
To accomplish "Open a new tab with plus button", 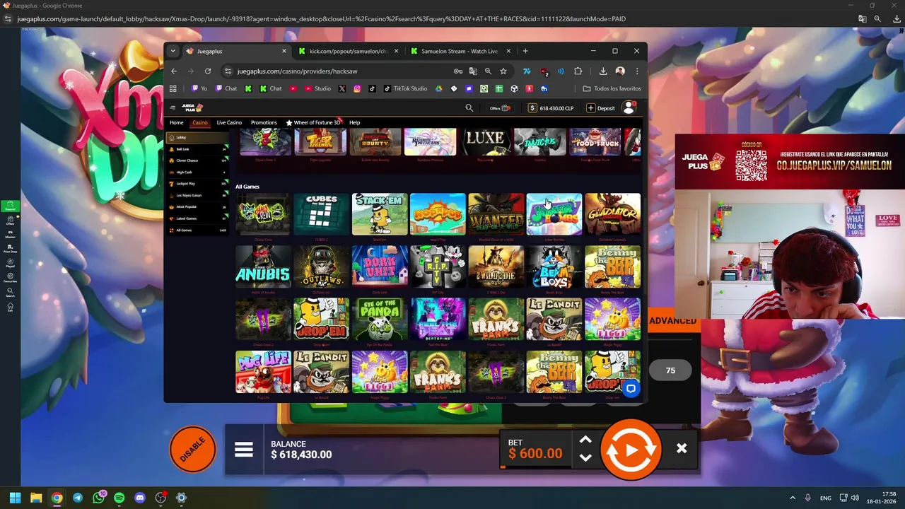I will 525,51.
